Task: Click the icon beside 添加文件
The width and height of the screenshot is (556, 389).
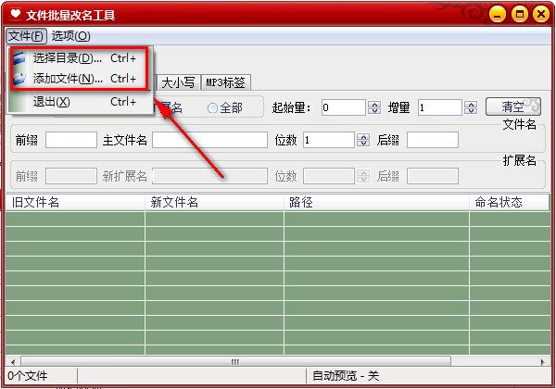Action: pyautogui.click(x=19, y=79)
